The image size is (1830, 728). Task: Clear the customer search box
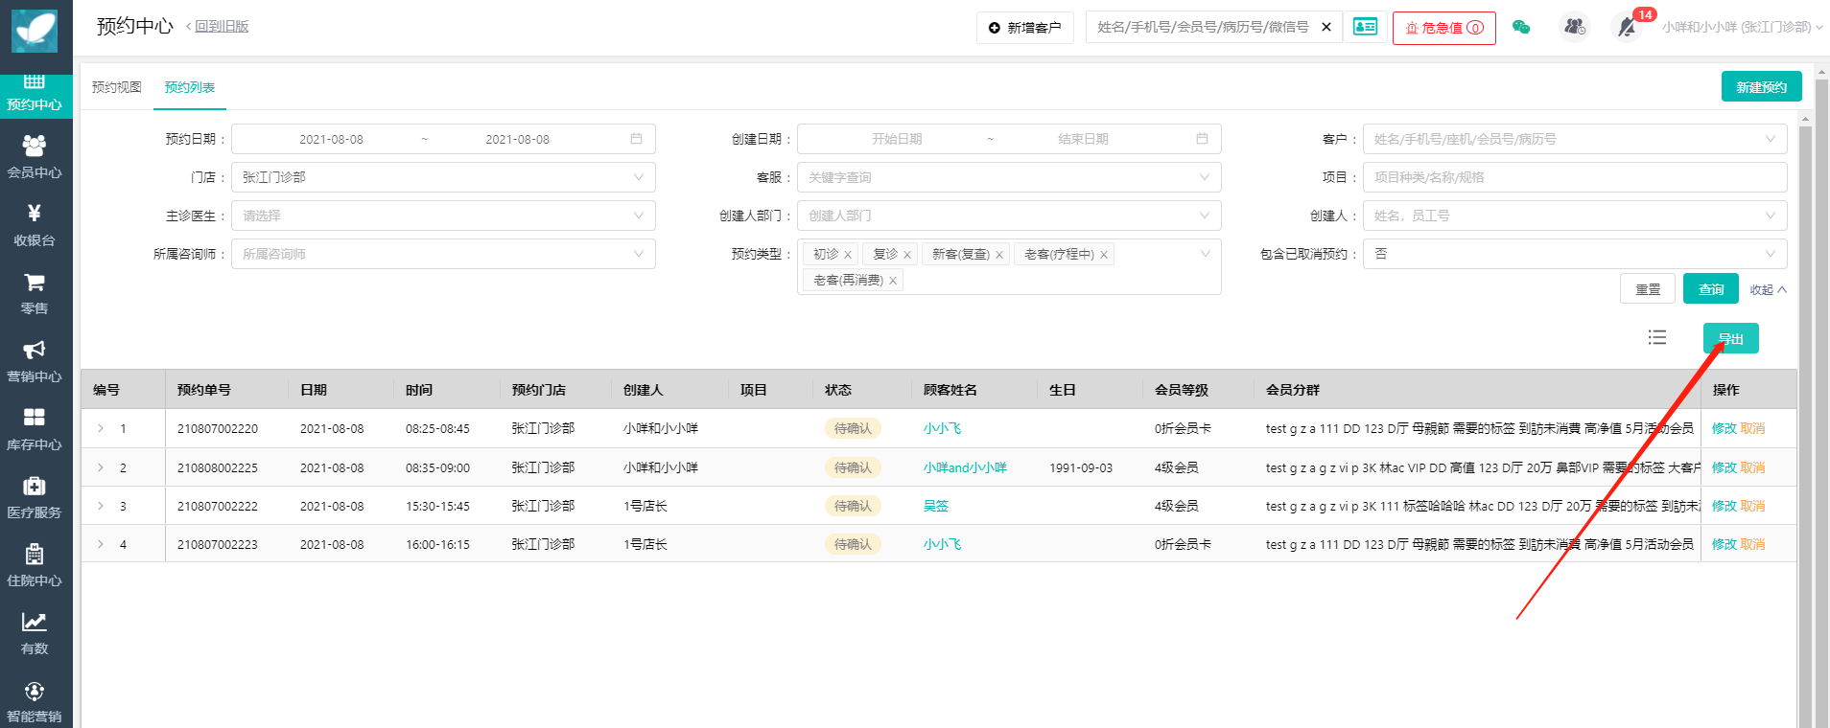[x=1326, y=27]
